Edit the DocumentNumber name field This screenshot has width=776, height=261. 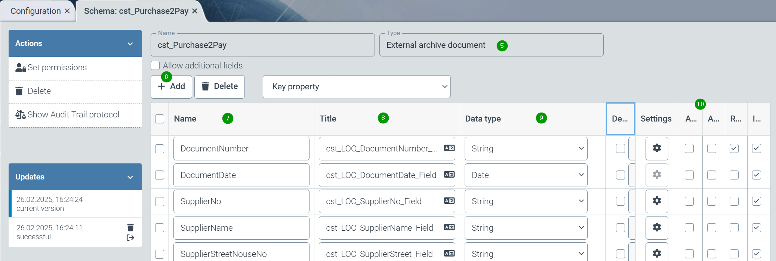tap(241, 149)
